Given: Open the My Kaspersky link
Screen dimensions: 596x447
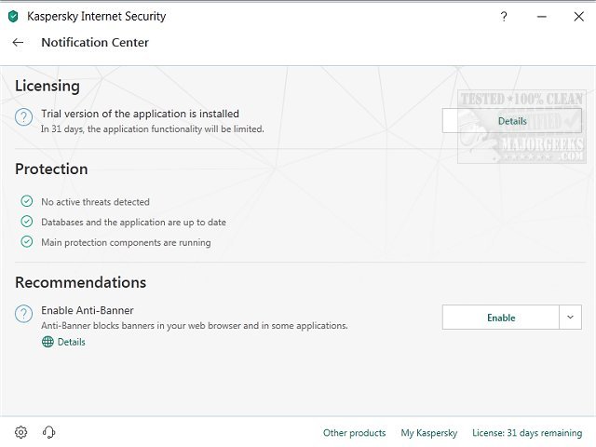Looking at the screenshot, I should [428, 433].
